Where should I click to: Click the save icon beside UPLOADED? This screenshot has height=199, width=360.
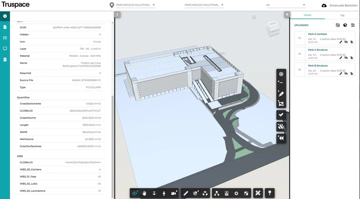point(353,25)
